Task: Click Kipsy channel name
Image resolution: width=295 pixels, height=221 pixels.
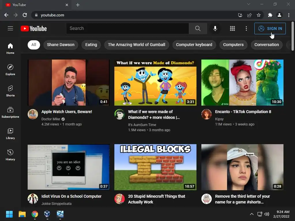Action: click(219, 119)
